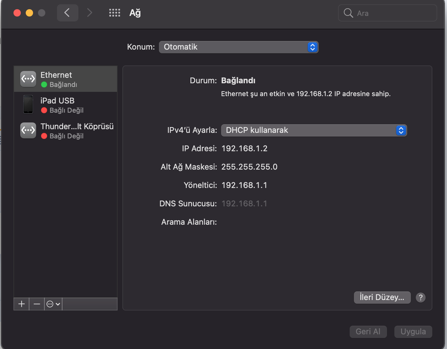447x349 pixels.
Task: Open the Show All preferences grid icon
Action: point(115,13)
